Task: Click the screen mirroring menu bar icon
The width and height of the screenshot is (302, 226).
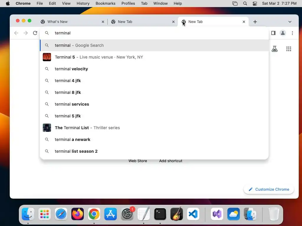Action: tap(235, 4)
